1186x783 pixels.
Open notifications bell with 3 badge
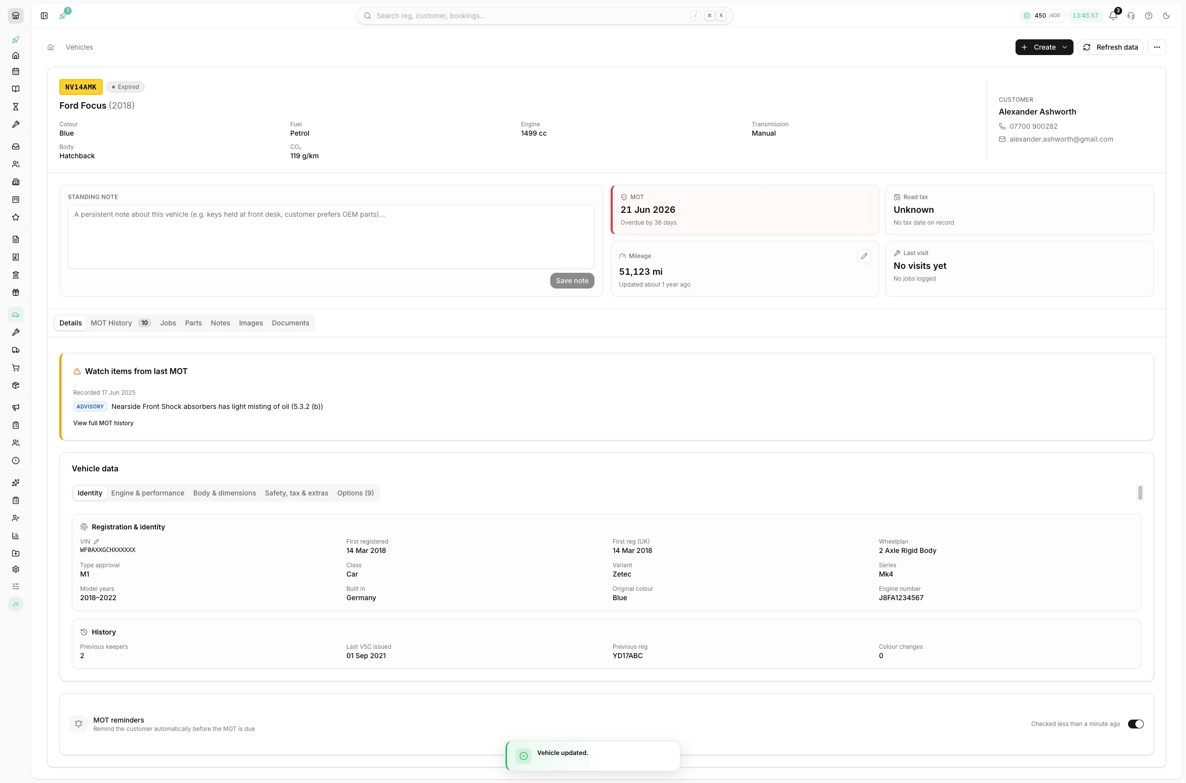pos(1113,15)
